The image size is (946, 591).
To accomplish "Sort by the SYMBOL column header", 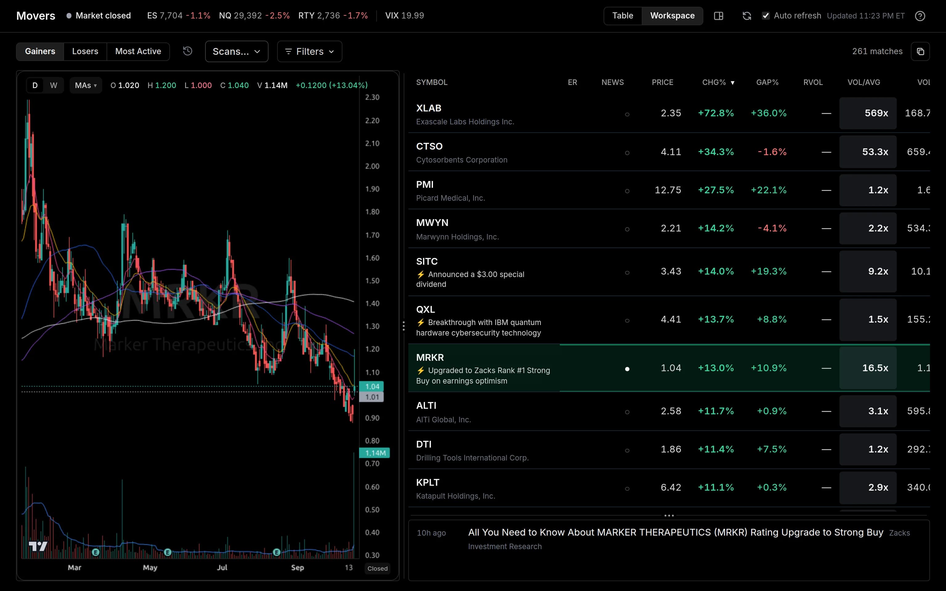I will click(431, 82).
